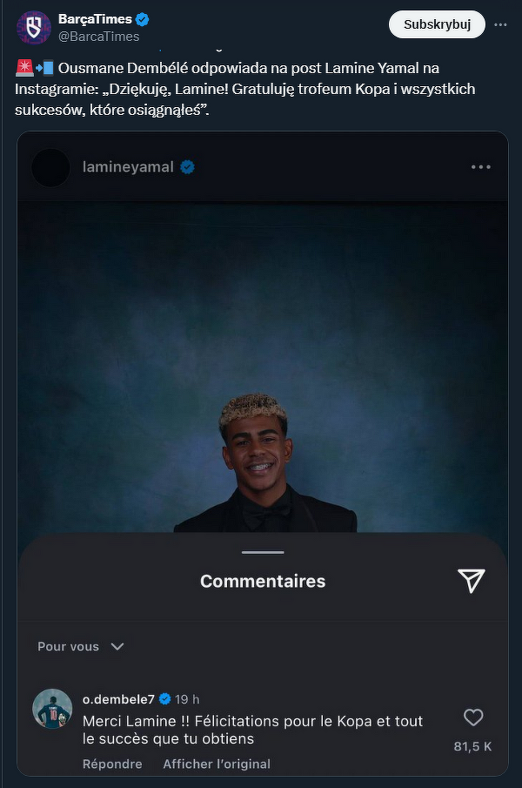Open the lamineyamal post's three-dot menu
Screen dimensions: 522x788
pyautogui.click(x=481, y=167)
